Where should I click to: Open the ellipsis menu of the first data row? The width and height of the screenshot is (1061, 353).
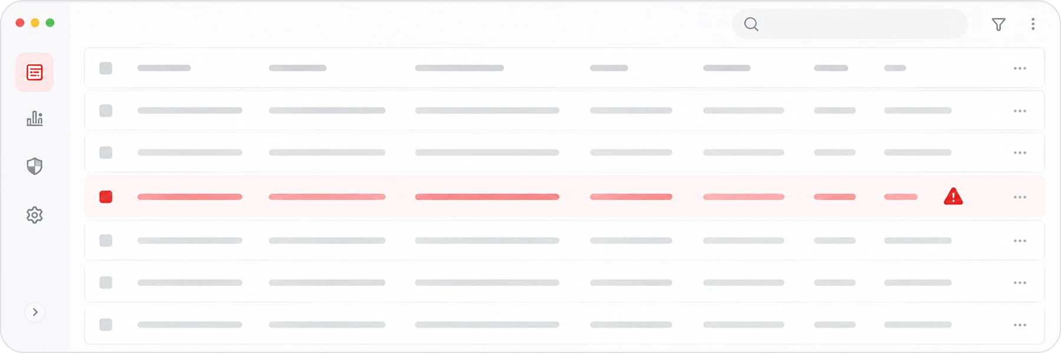pos(1020,111)
